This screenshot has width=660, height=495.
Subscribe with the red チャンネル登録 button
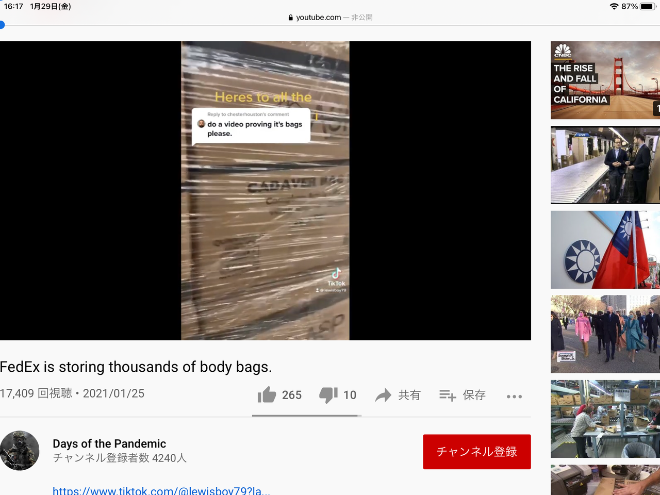point(477,452)
